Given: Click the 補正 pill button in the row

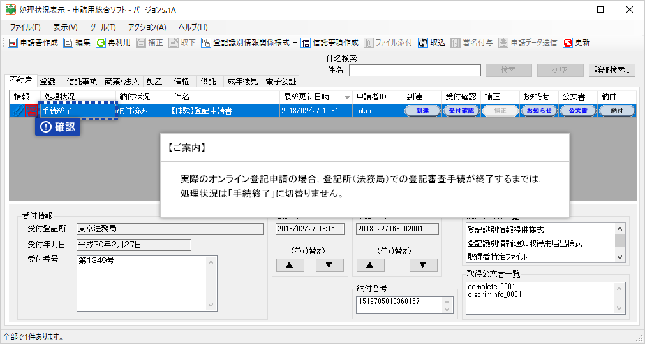Looking at the screenshot, I should [x=500, y=111].
